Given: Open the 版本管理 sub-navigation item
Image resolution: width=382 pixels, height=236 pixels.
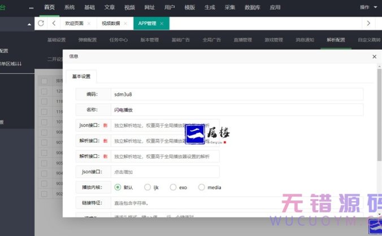Looking at the screenshot, I should [x=150, y=40].
